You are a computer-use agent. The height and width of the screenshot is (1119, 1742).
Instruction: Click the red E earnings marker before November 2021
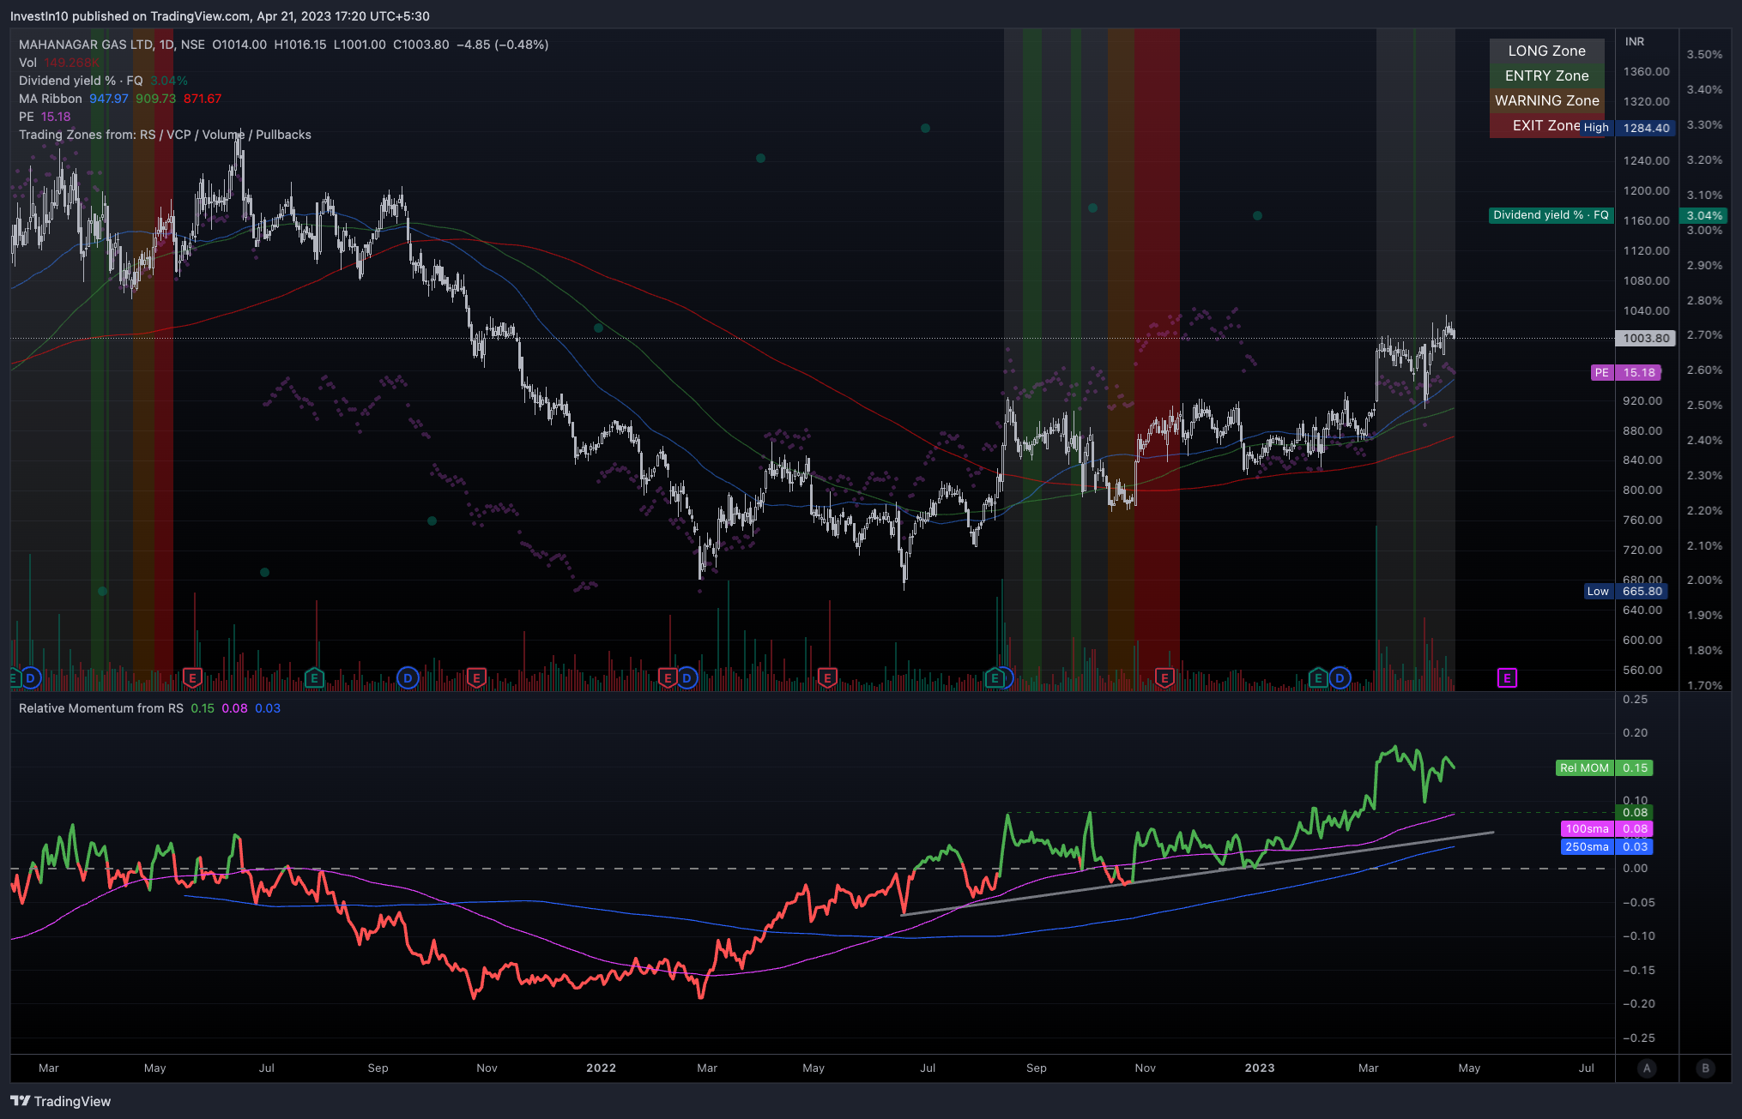[476, 678]
